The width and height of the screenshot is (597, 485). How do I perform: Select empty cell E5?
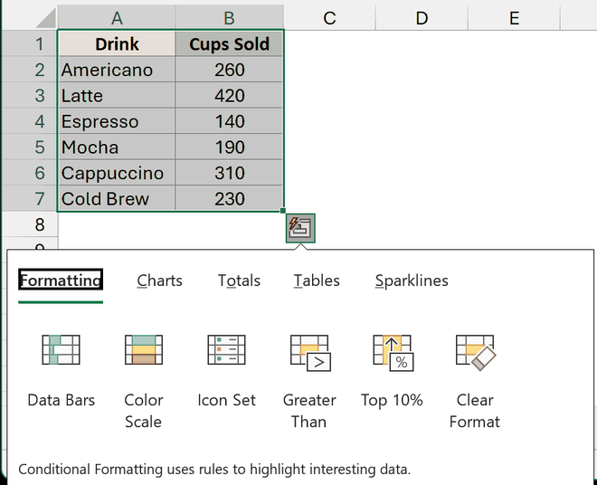pyautogui.click(x=514, y=147)
